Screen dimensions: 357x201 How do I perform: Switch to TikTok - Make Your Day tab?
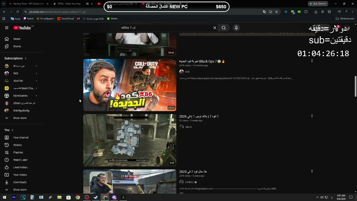point(69,4)
